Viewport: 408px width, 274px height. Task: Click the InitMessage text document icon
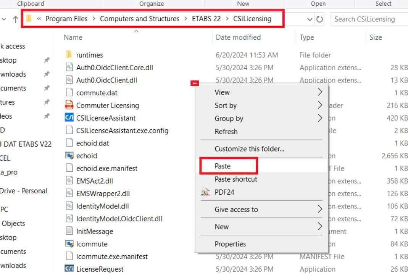(69, 231)
